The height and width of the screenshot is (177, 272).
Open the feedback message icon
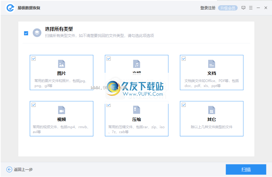(x=244, y=8)
